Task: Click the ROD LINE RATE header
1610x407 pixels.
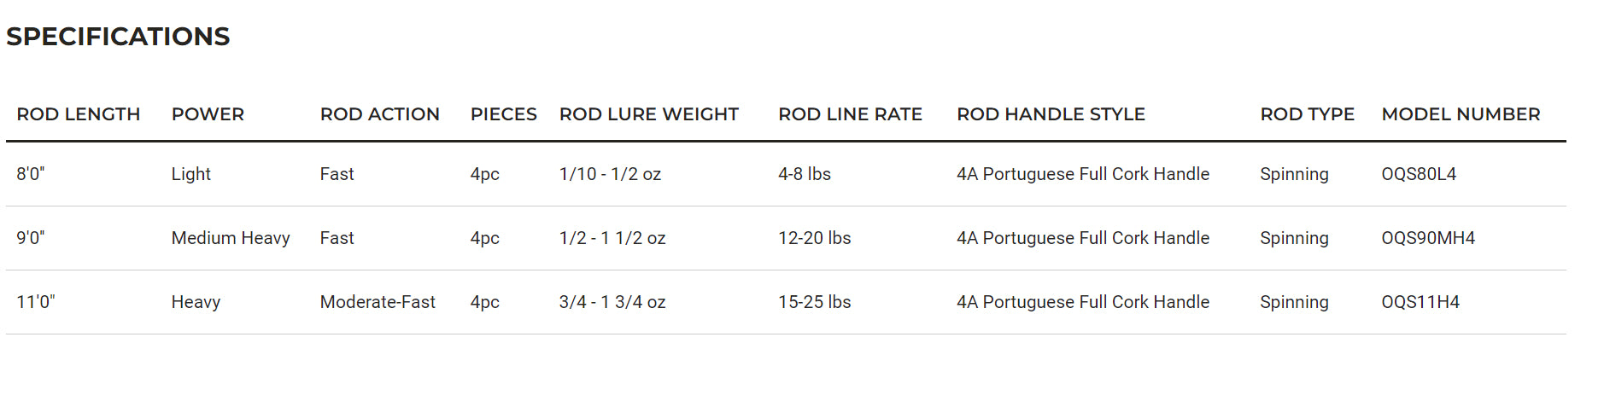Action: tap(850, 114)
